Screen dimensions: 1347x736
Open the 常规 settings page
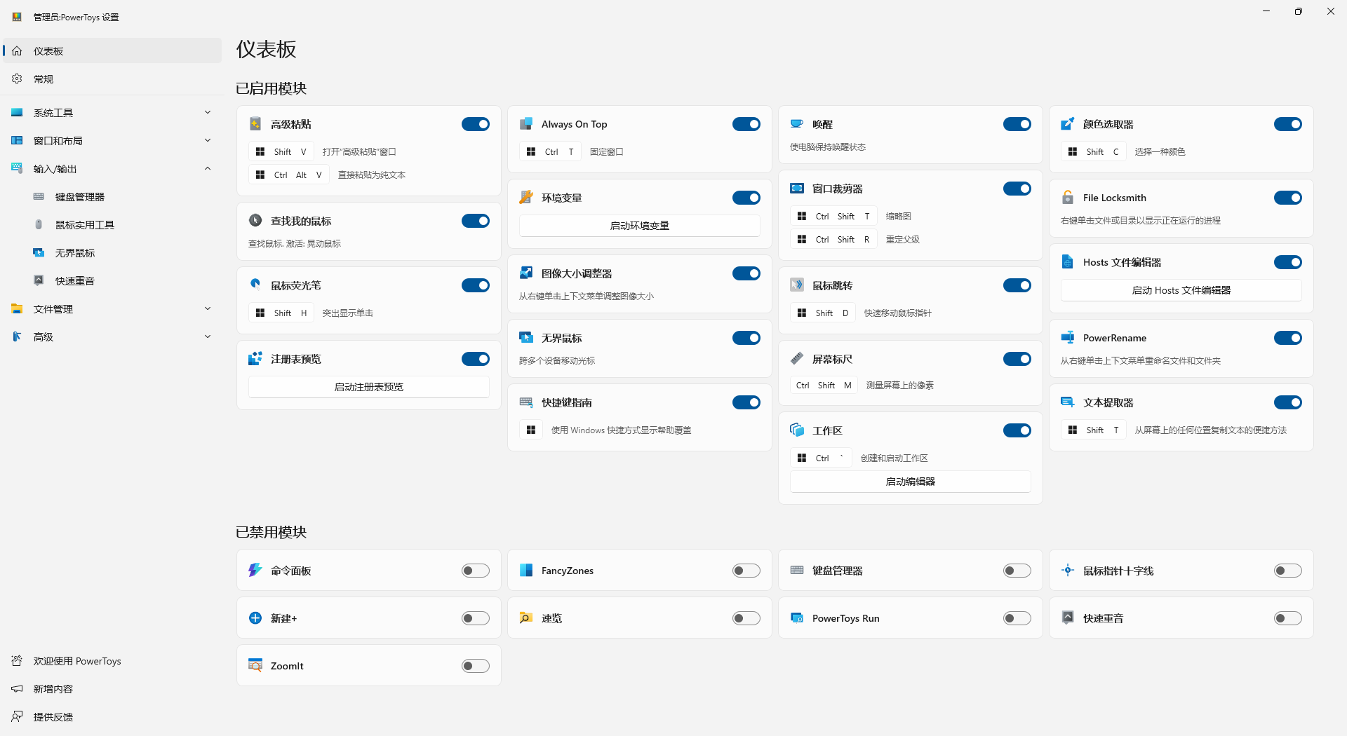tap(112, 79)
